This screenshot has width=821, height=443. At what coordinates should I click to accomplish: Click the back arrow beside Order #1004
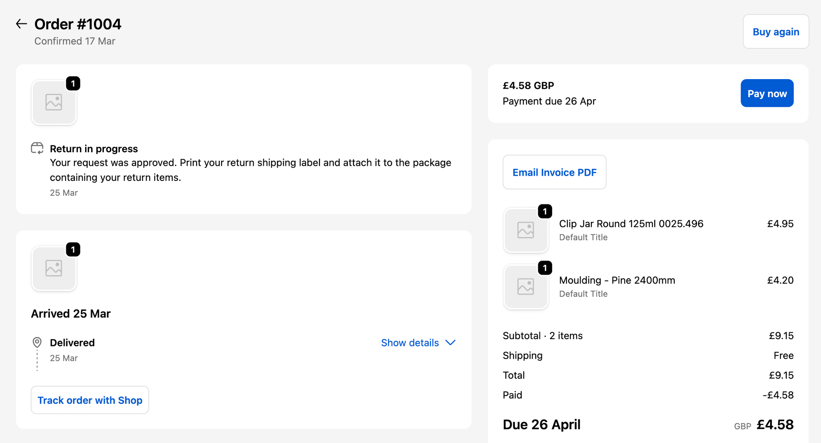click(x=21, y=24)
